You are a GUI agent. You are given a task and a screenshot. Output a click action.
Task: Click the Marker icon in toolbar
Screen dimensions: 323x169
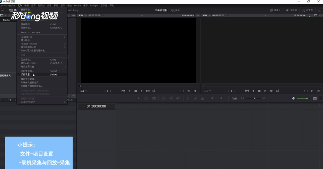[222, 98]
